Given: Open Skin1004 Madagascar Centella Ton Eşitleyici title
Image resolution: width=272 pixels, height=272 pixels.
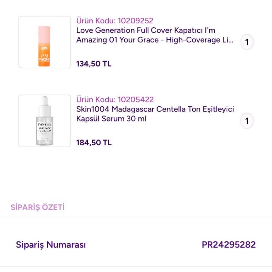Looking at the screenshot, I should tap(155, 109).
